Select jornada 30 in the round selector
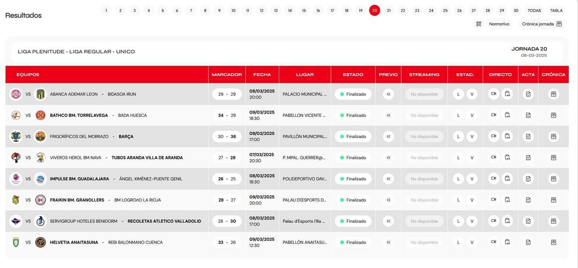The height and width of the screenshot is (268, 578). 516,11
